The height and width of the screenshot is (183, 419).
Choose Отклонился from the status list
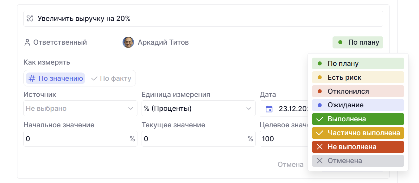[358, 91]
